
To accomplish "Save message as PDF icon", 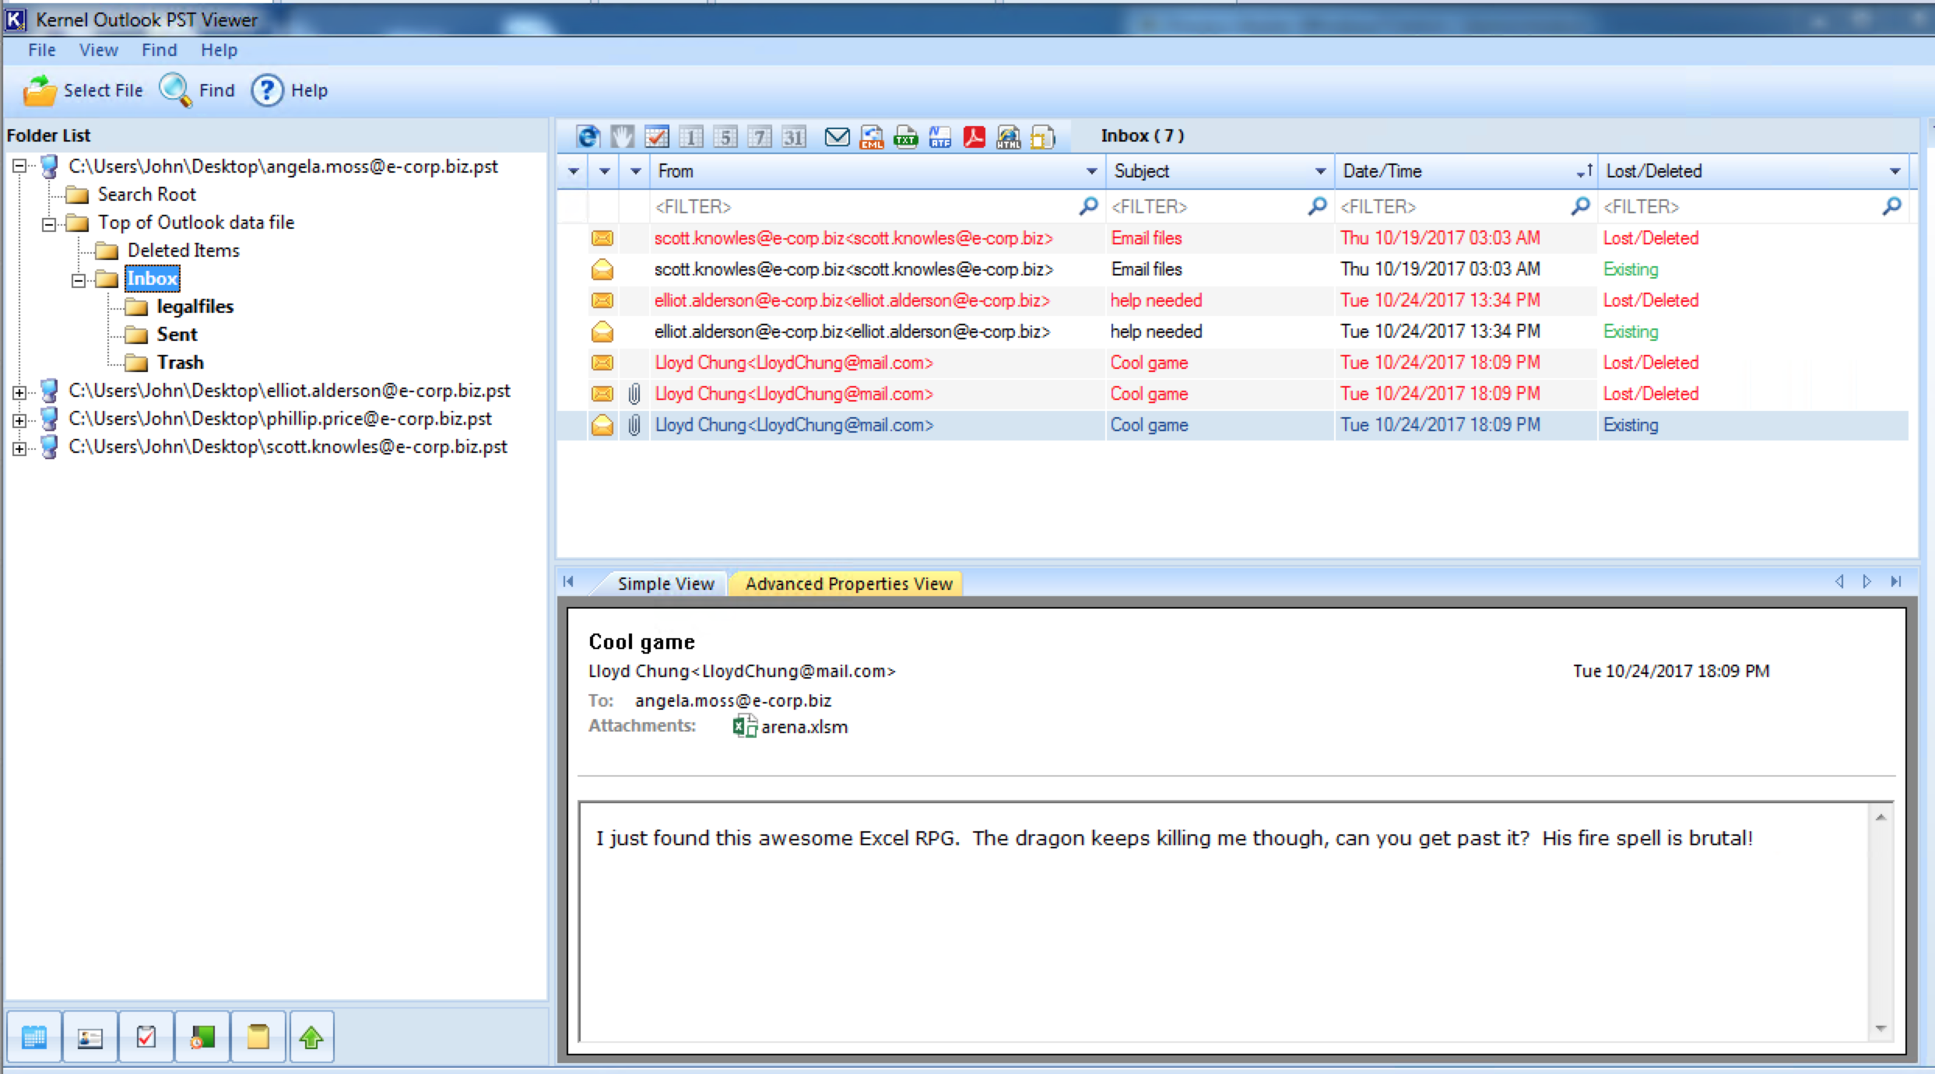I will click(974, 137).
